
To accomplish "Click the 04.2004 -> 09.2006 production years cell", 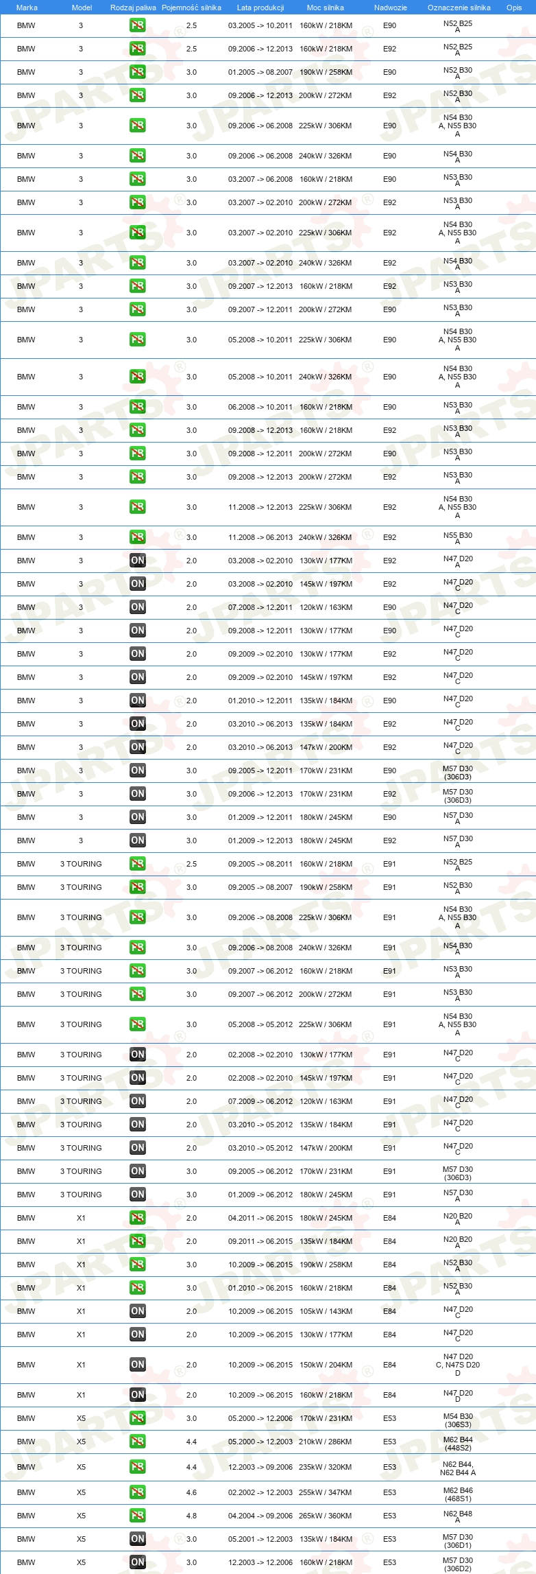I will click(x=260, y=1516).
